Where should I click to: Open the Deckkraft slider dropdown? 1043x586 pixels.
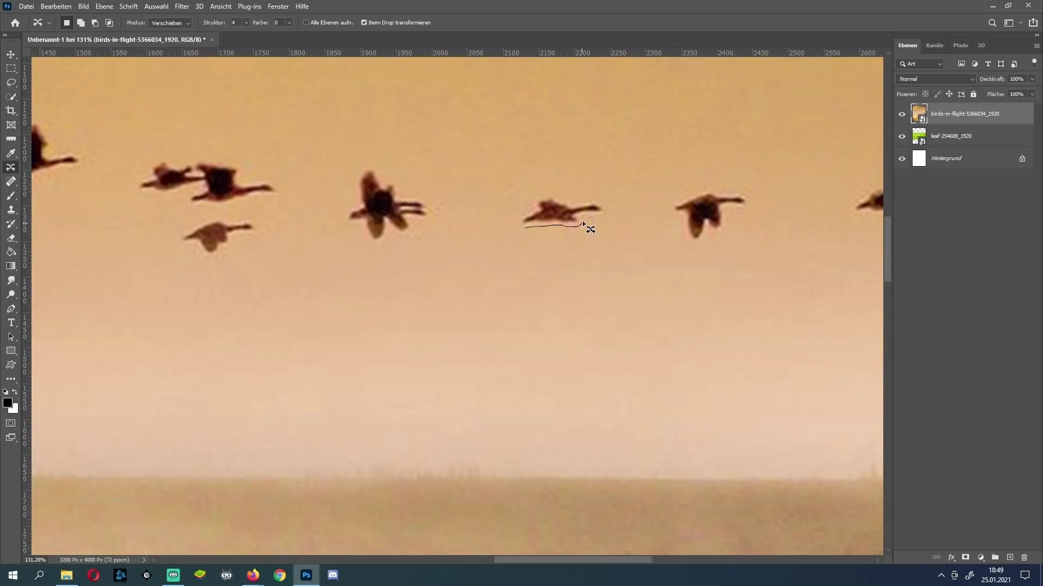point(1032,79)
